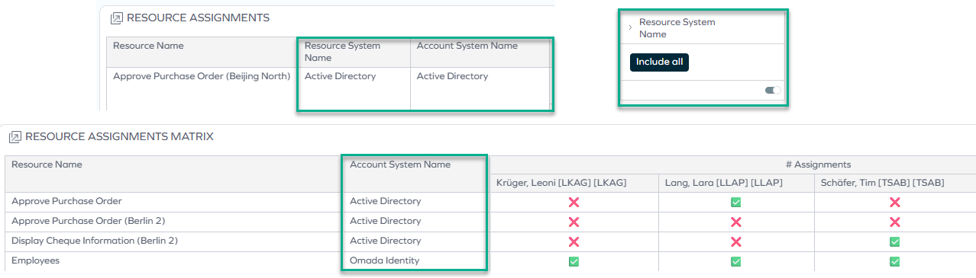The width and height of the screenshot is (976, 278).
Task: Click Lang cross for Approve Purchase Order (Berlin 2)
Action: [736, 222]
